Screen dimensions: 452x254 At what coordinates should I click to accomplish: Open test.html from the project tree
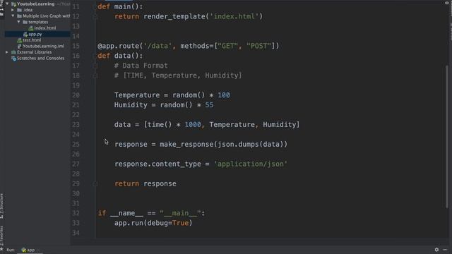click(x=32, y=40)
